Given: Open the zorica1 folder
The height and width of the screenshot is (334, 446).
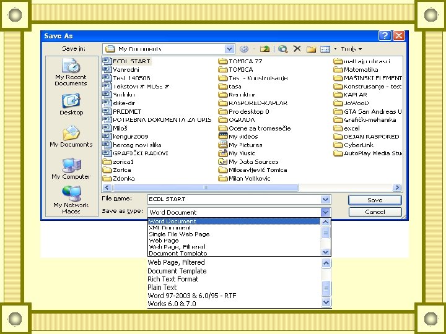Looking at the screenshot, I should [118, 161].
